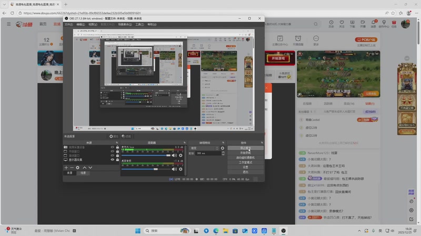This screenshot has width=421, height=236.
Task: Toggle visibility of video capture device source
Action: (x=113, y=147)
